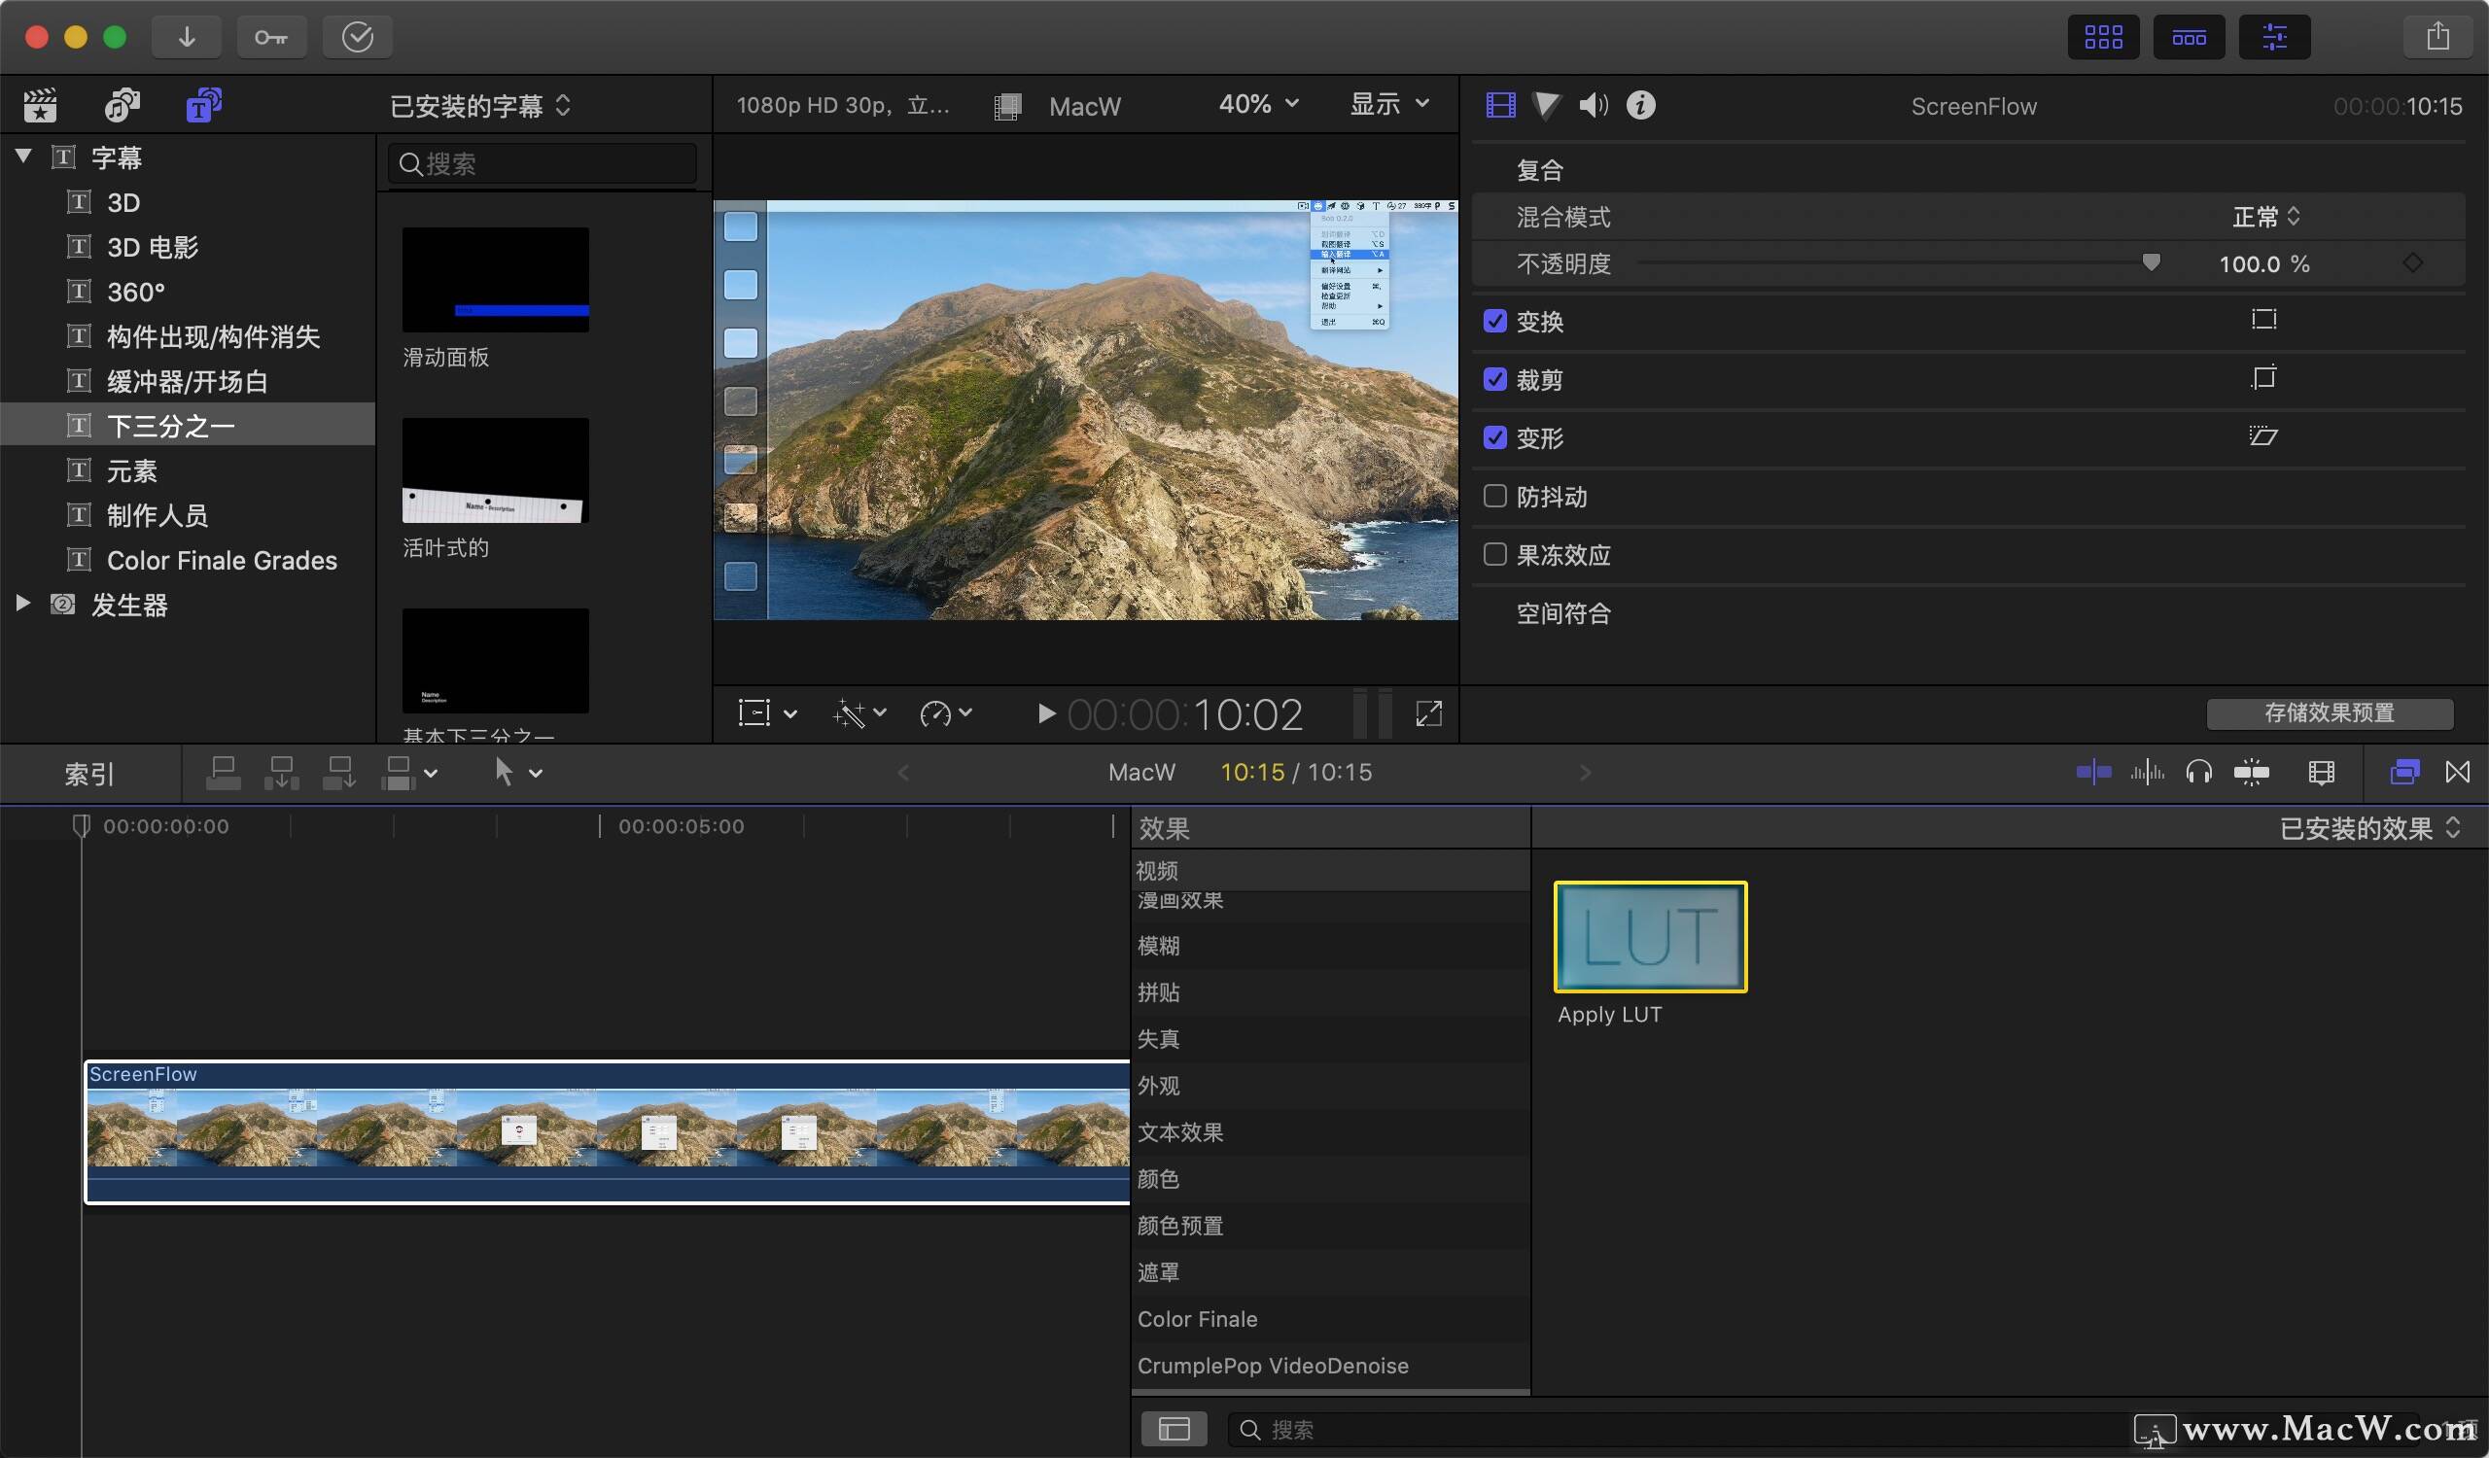Screen dimensions: 2489x1458
Task: Toggle the headphones solo icon
Action: (x=2198, y=773)
